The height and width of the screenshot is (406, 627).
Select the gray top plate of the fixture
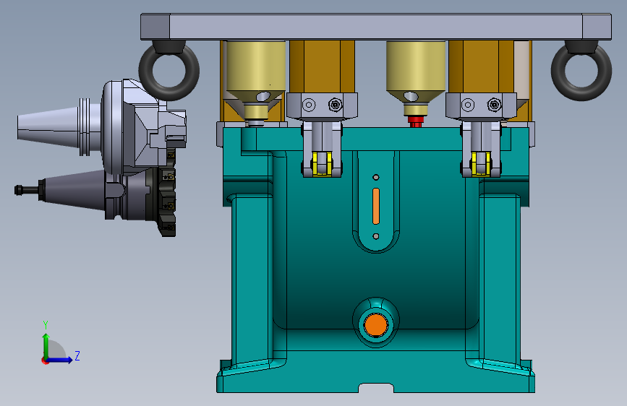pyautogui.click(x=376, y=27)
